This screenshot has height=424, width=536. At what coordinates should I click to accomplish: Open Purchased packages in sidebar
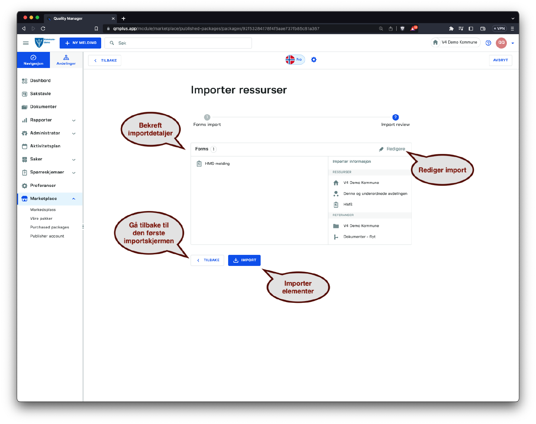click(50, 227)
